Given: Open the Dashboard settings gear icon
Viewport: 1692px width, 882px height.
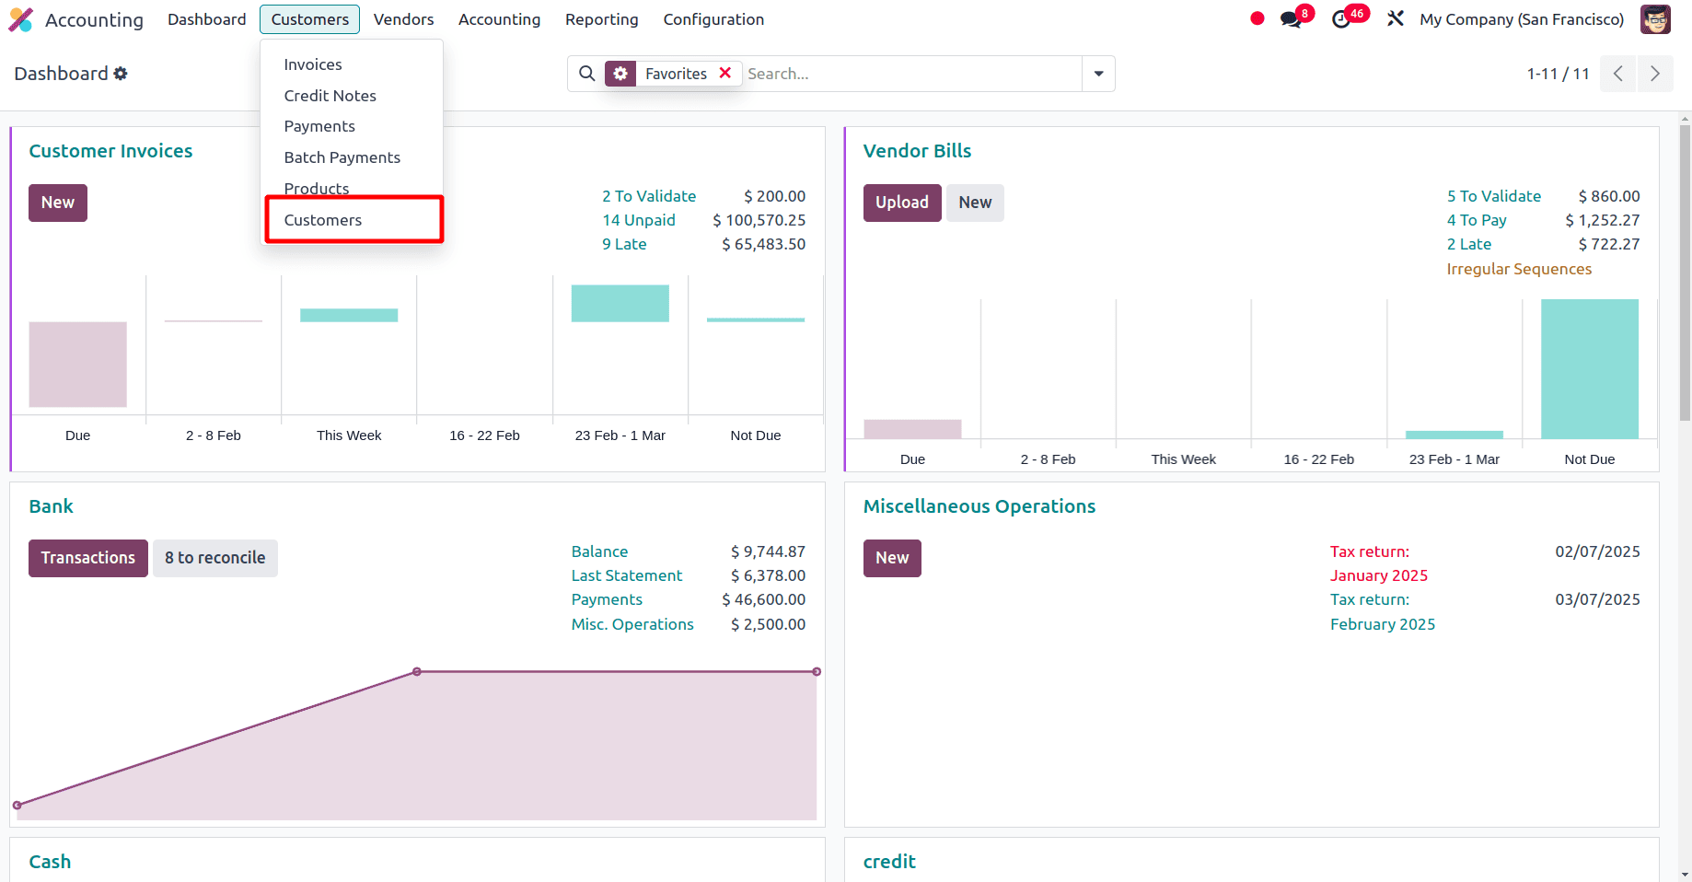Looking at the screenshot, I should pos(121,74).
